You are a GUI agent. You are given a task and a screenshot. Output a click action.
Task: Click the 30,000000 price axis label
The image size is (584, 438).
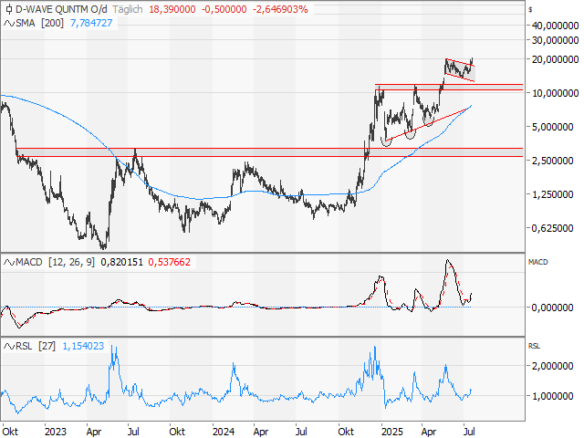[556, 40]
